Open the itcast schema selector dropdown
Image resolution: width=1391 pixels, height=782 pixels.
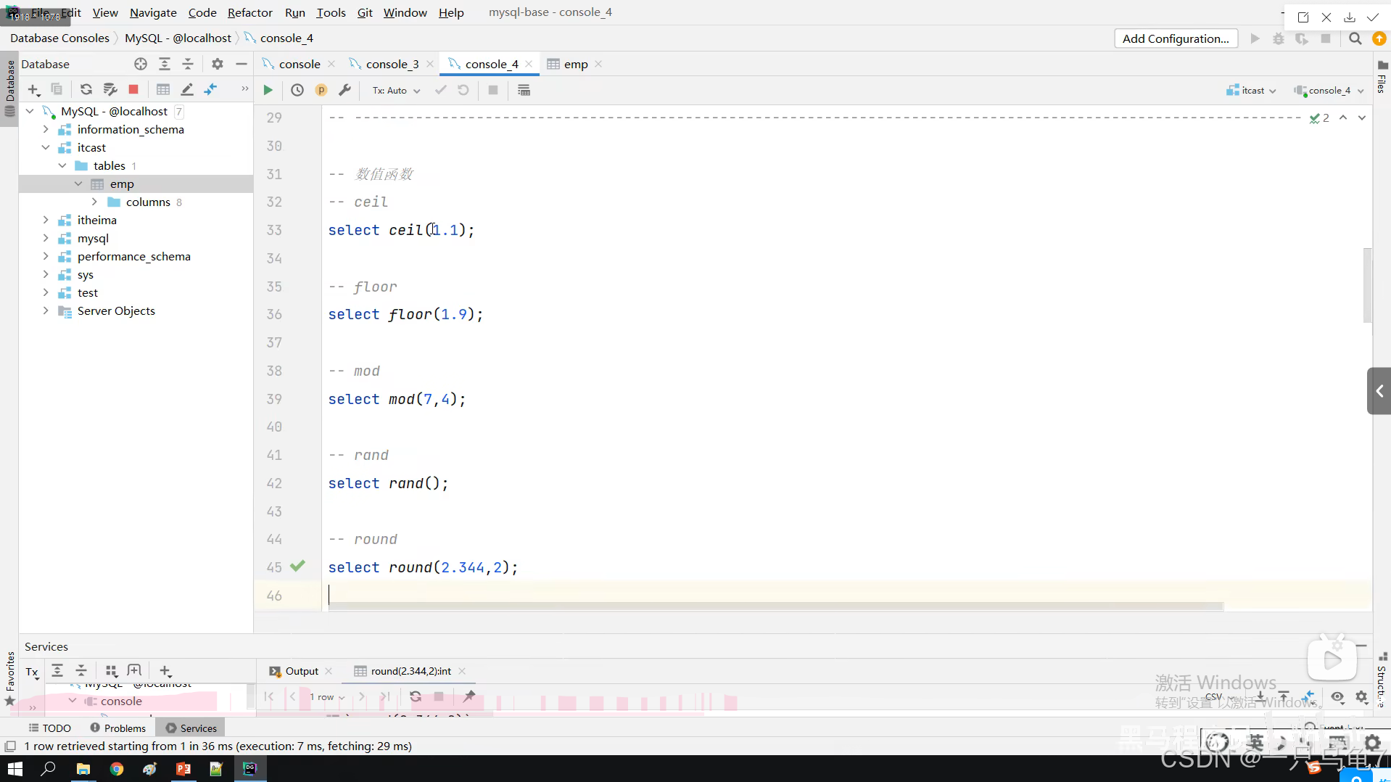tap(1251, 90)
